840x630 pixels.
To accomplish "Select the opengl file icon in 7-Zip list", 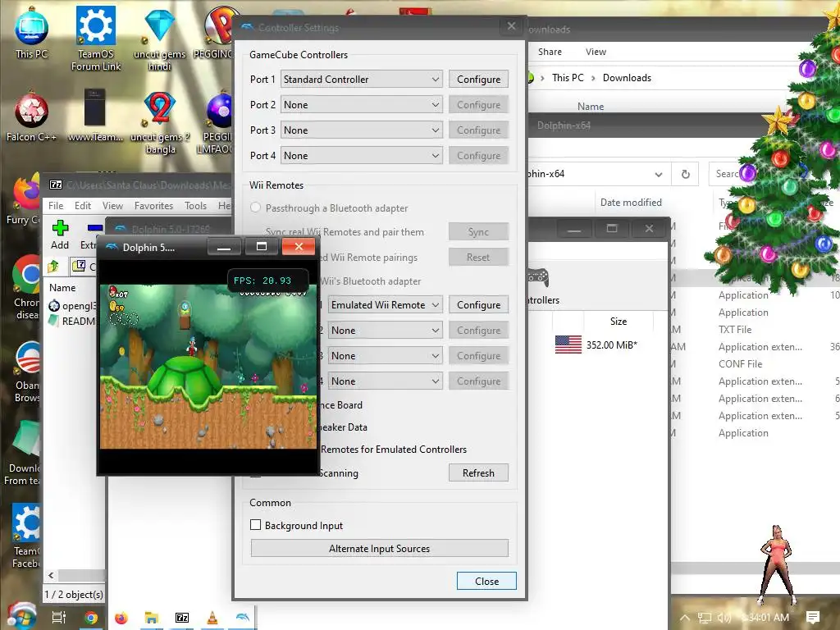I will click(53, 306).
